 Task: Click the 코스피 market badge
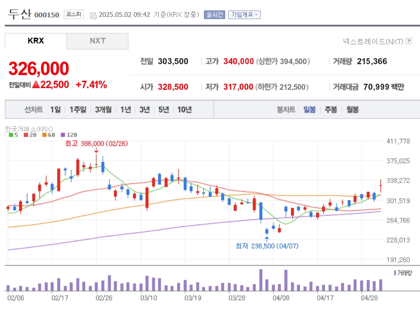pos(74,14)
